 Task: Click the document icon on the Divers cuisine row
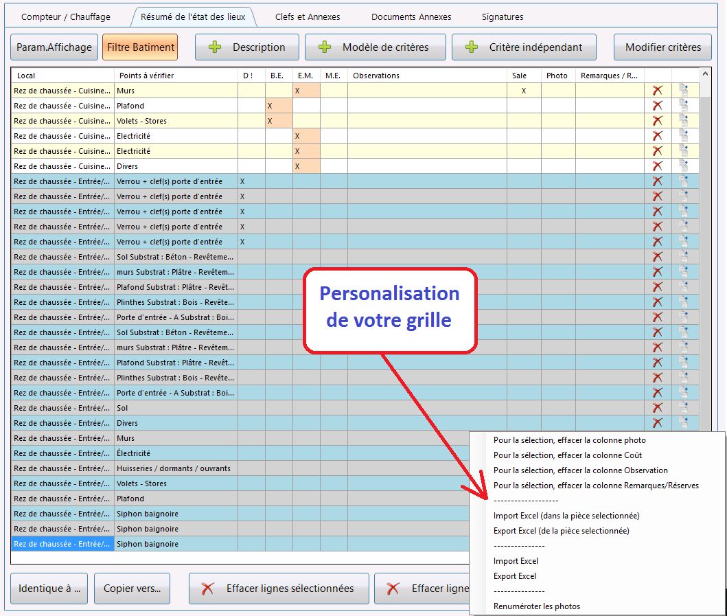(x=684, y=166)
